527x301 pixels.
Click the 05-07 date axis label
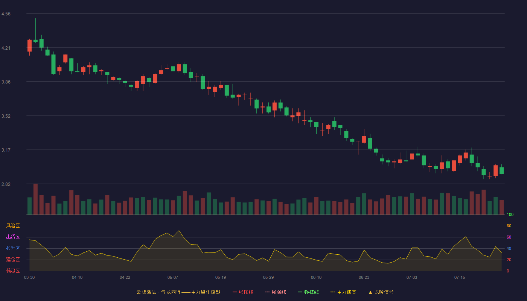tap(173, 277)
